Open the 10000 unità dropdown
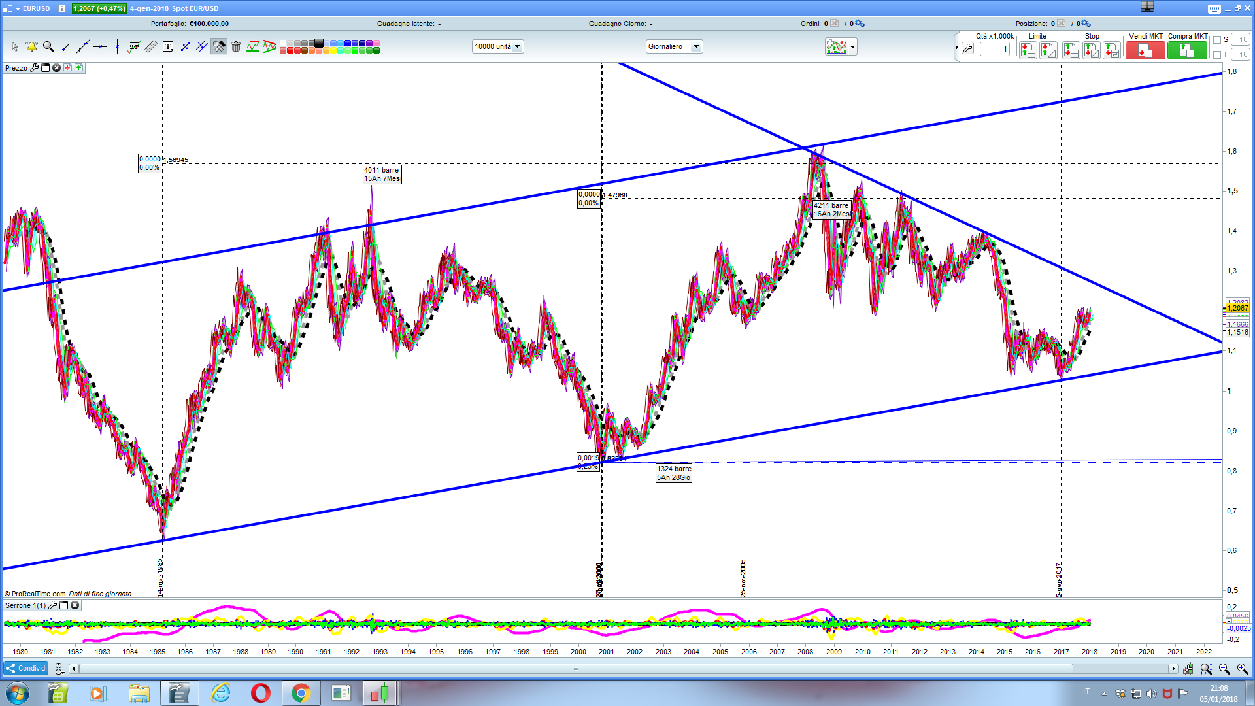Viewport: 1255px width, 706px height. (x=497, y=46)
